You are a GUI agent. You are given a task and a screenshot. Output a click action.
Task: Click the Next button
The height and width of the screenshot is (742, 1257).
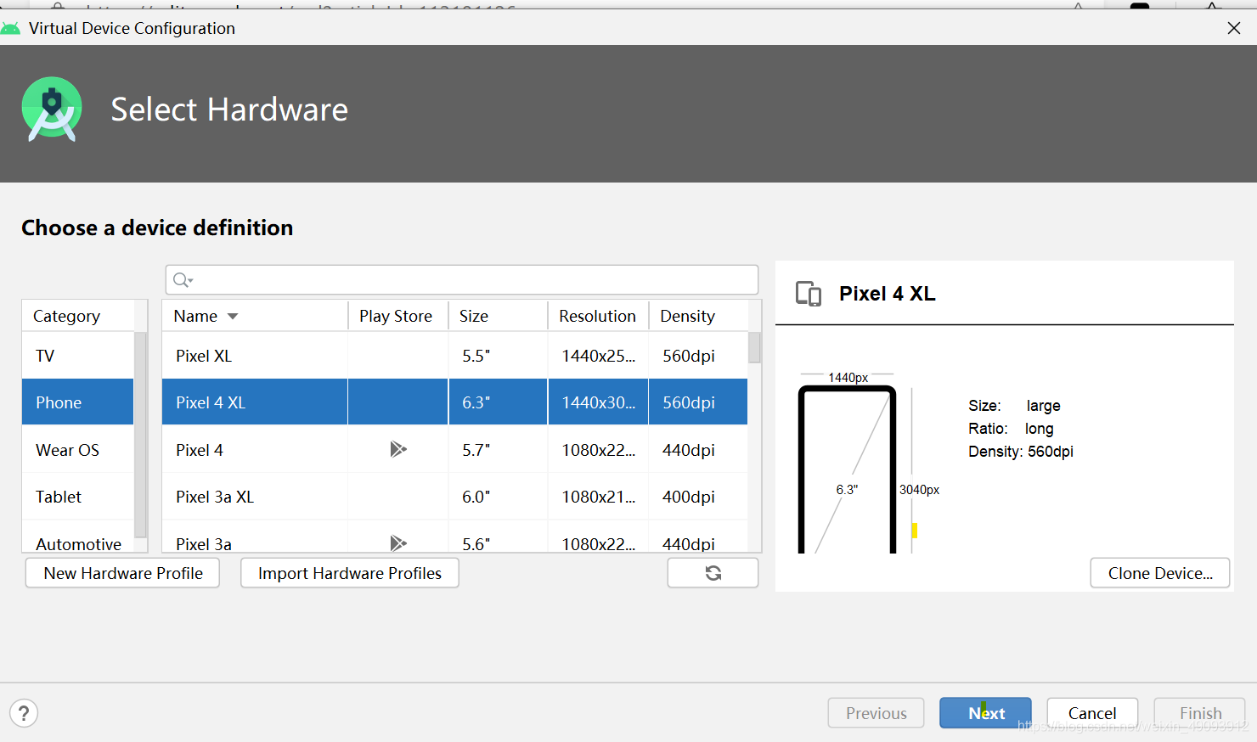(985, 713)
